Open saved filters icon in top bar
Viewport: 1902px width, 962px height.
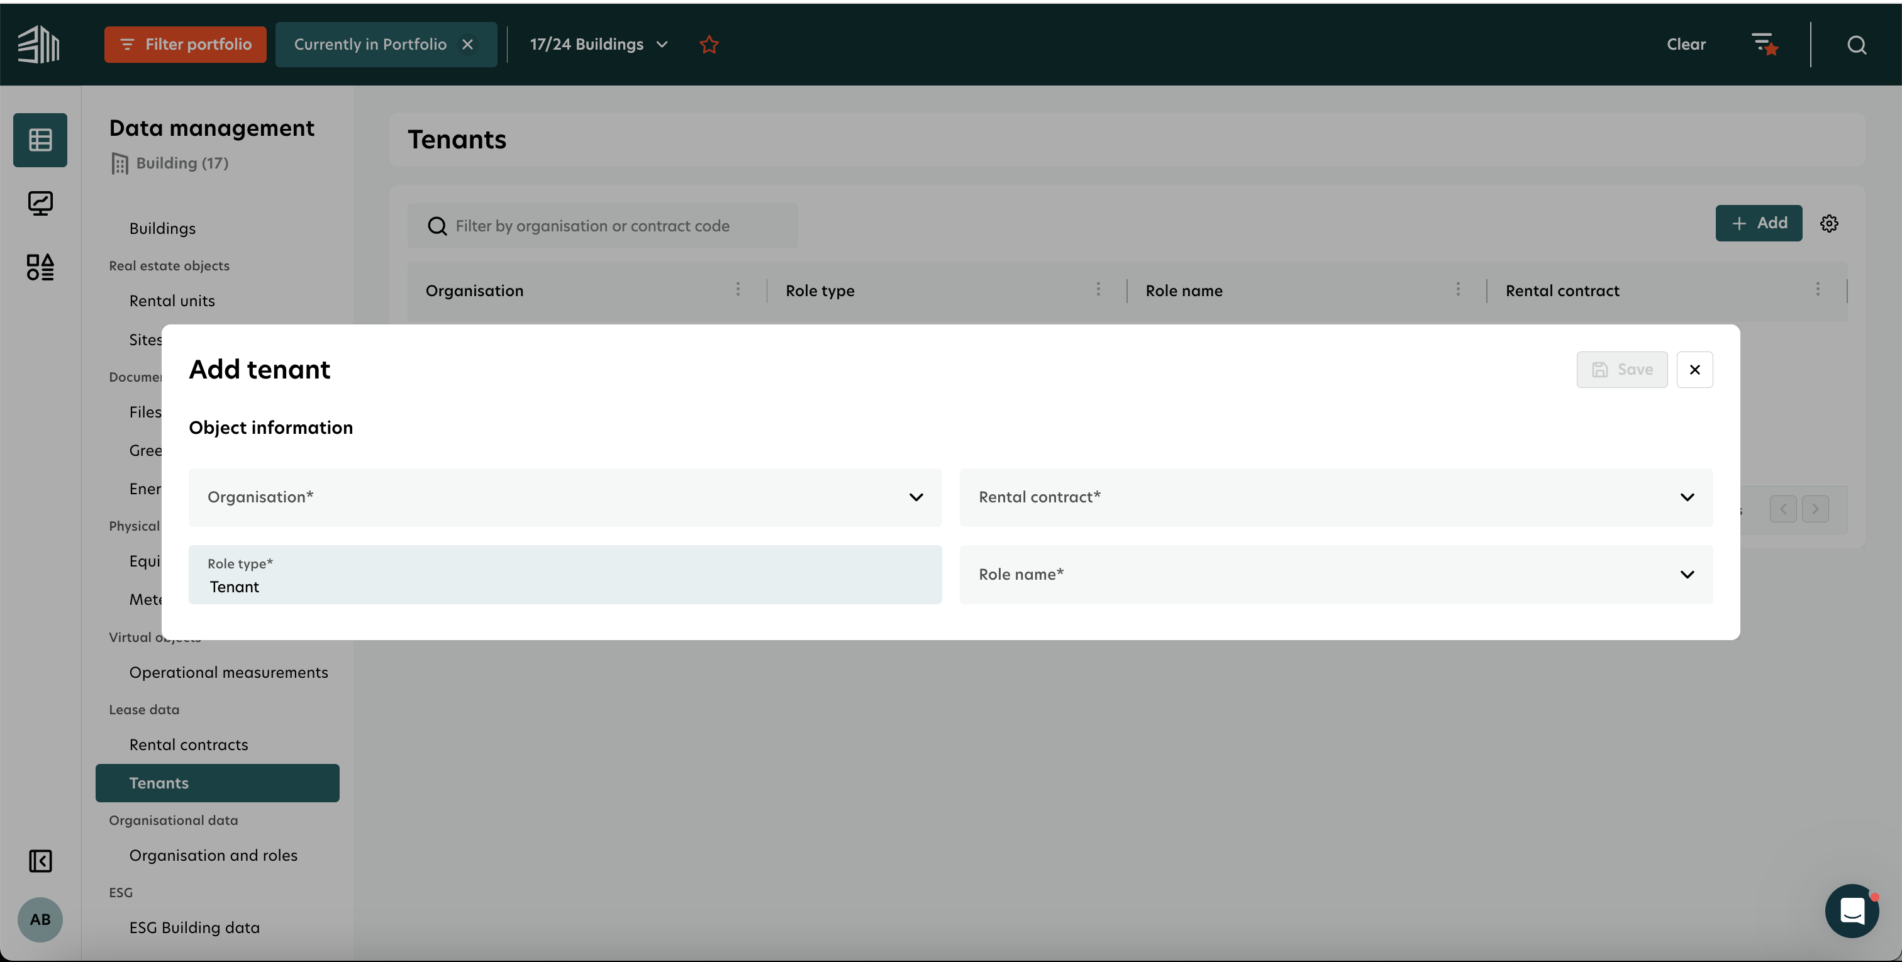coord(1765,44)
